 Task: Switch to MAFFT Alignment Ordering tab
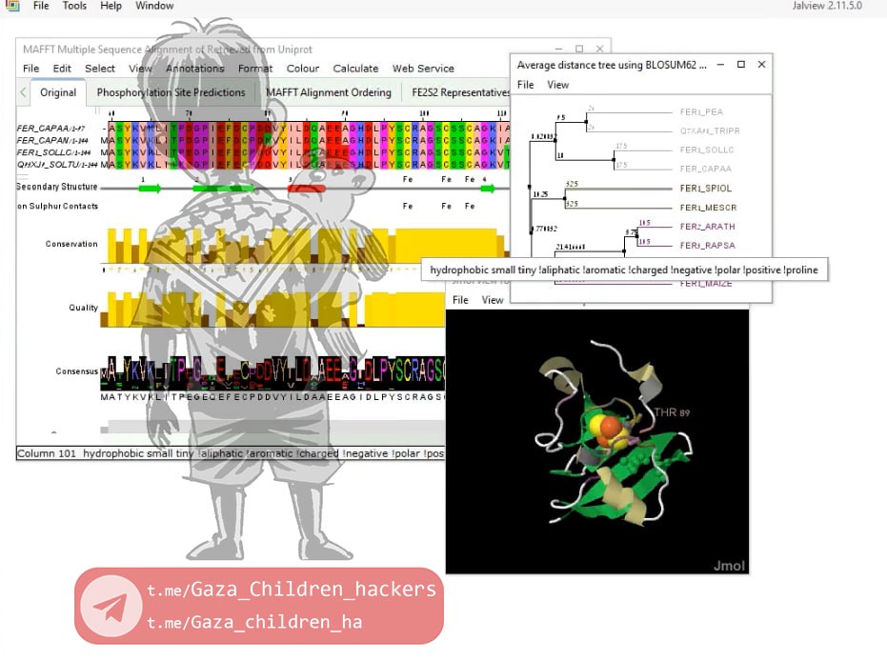tap(328, 92)
